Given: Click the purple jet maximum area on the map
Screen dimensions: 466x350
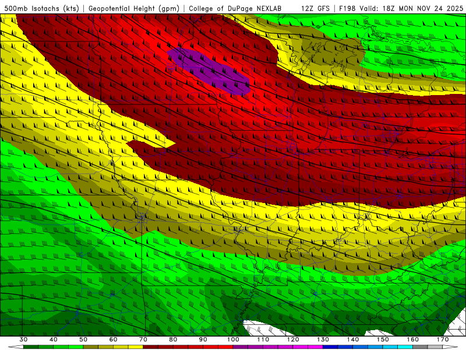Looking at the screenshot, I should [209, 71].
